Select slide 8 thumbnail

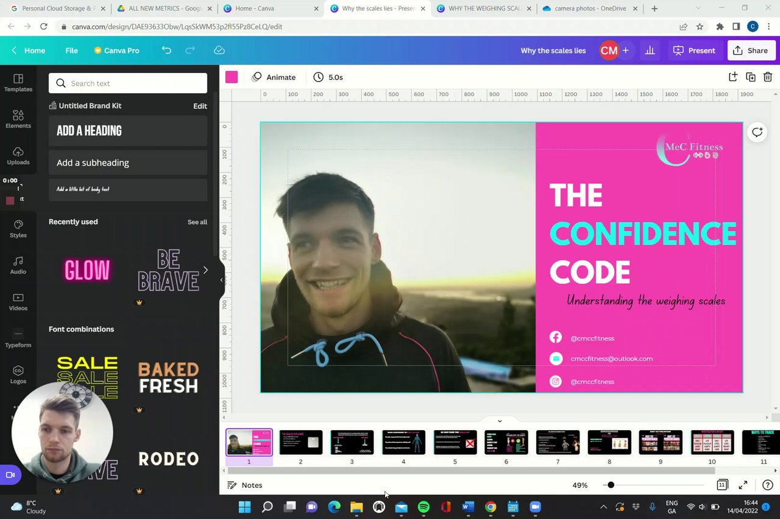[609, 442]
